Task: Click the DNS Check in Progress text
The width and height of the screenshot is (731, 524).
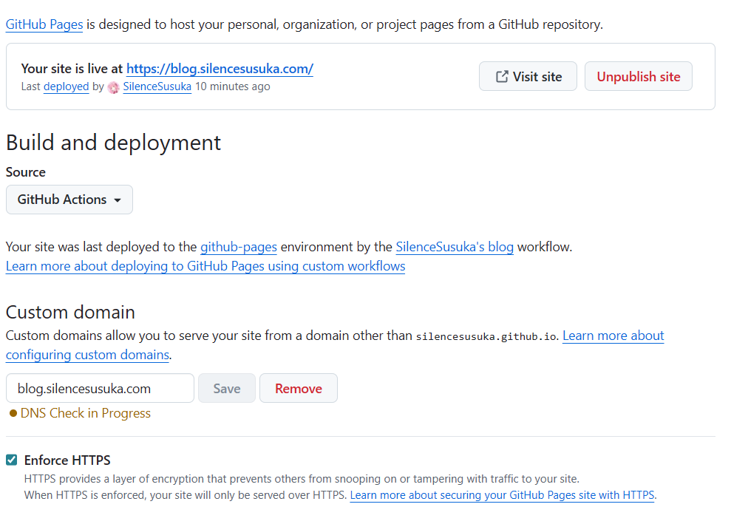Action: click(x=86, y=413)
